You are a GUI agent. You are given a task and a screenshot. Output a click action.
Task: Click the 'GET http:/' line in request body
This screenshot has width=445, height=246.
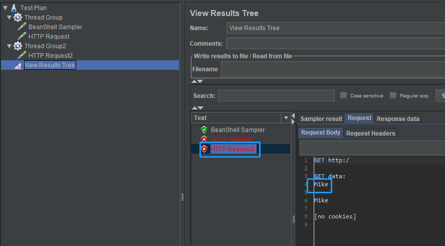pyautogui.click(x=331, y=160)
